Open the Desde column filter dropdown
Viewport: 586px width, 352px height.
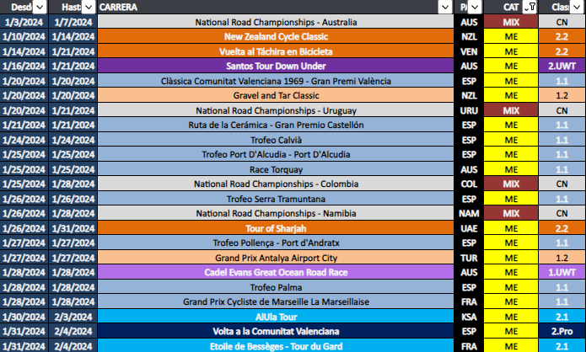[x=40, y=7]
